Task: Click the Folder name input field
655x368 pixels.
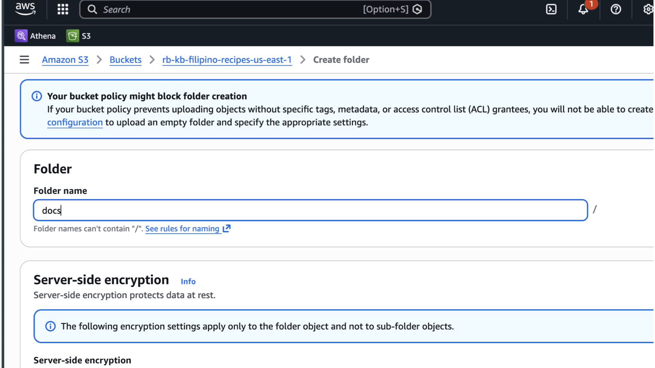Action: (310, 210)
